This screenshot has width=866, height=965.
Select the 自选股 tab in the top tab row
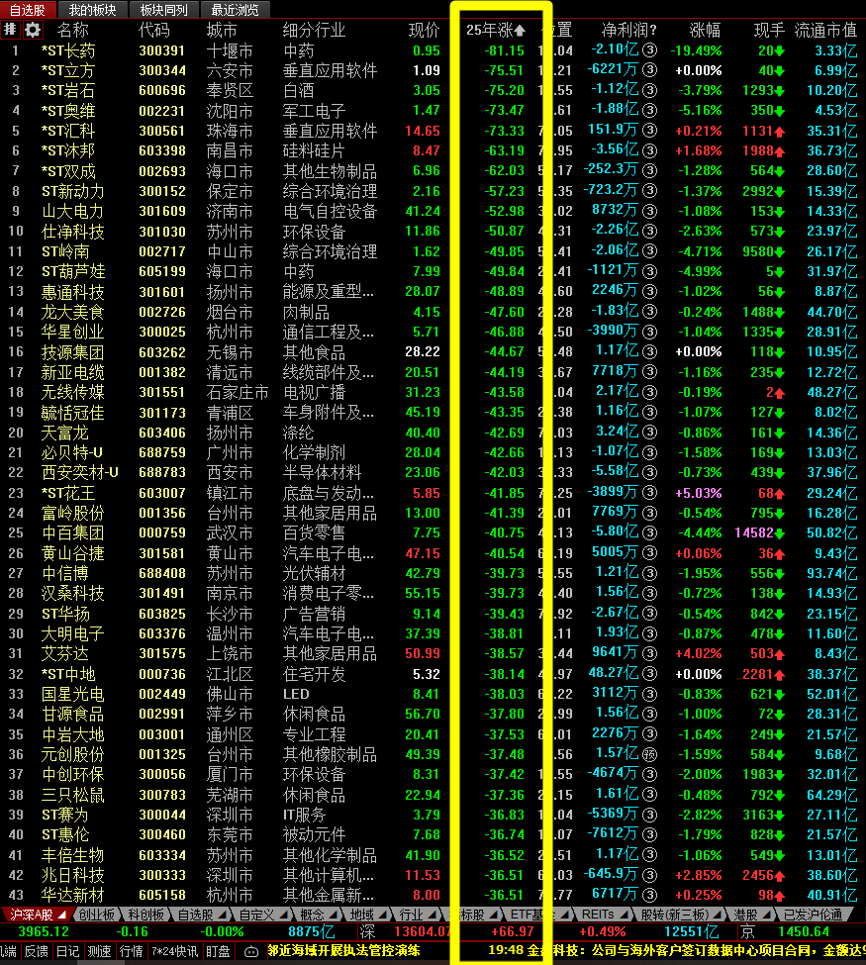tap(27, 10)
